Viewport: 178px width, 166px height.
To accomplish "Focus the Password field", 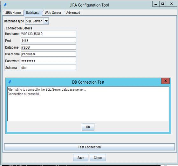I will 48,61.
